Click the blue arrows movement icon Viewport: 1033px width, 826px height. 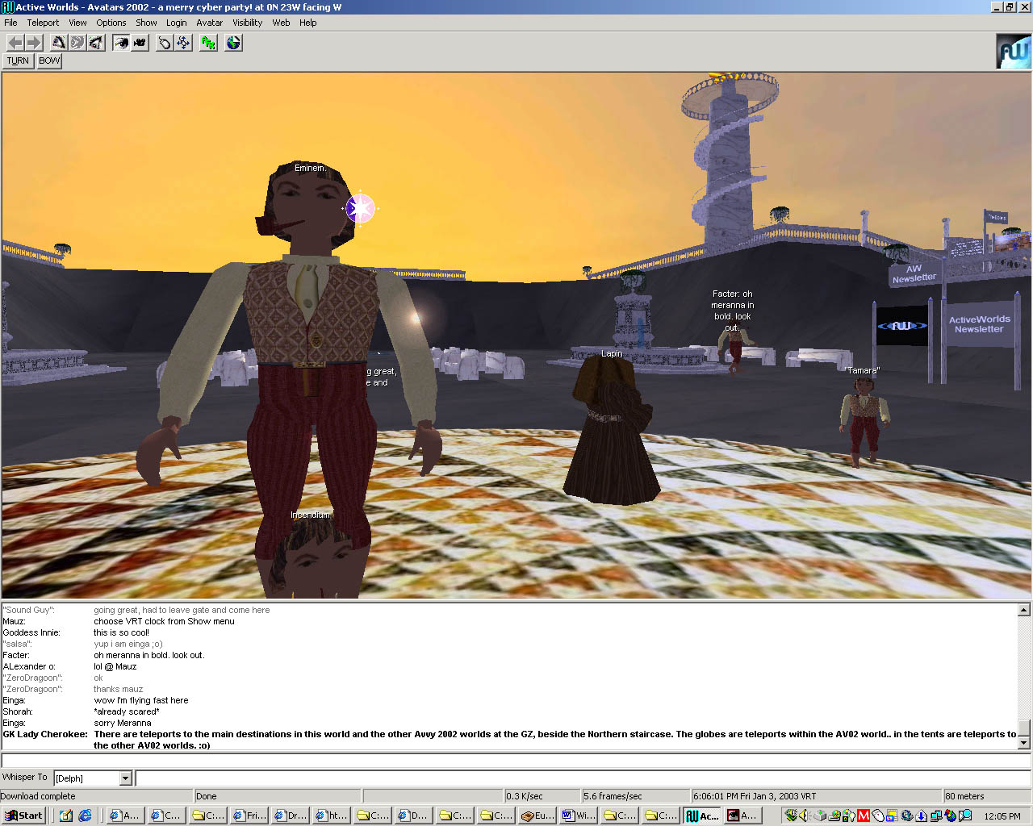[x=183, y=43]
